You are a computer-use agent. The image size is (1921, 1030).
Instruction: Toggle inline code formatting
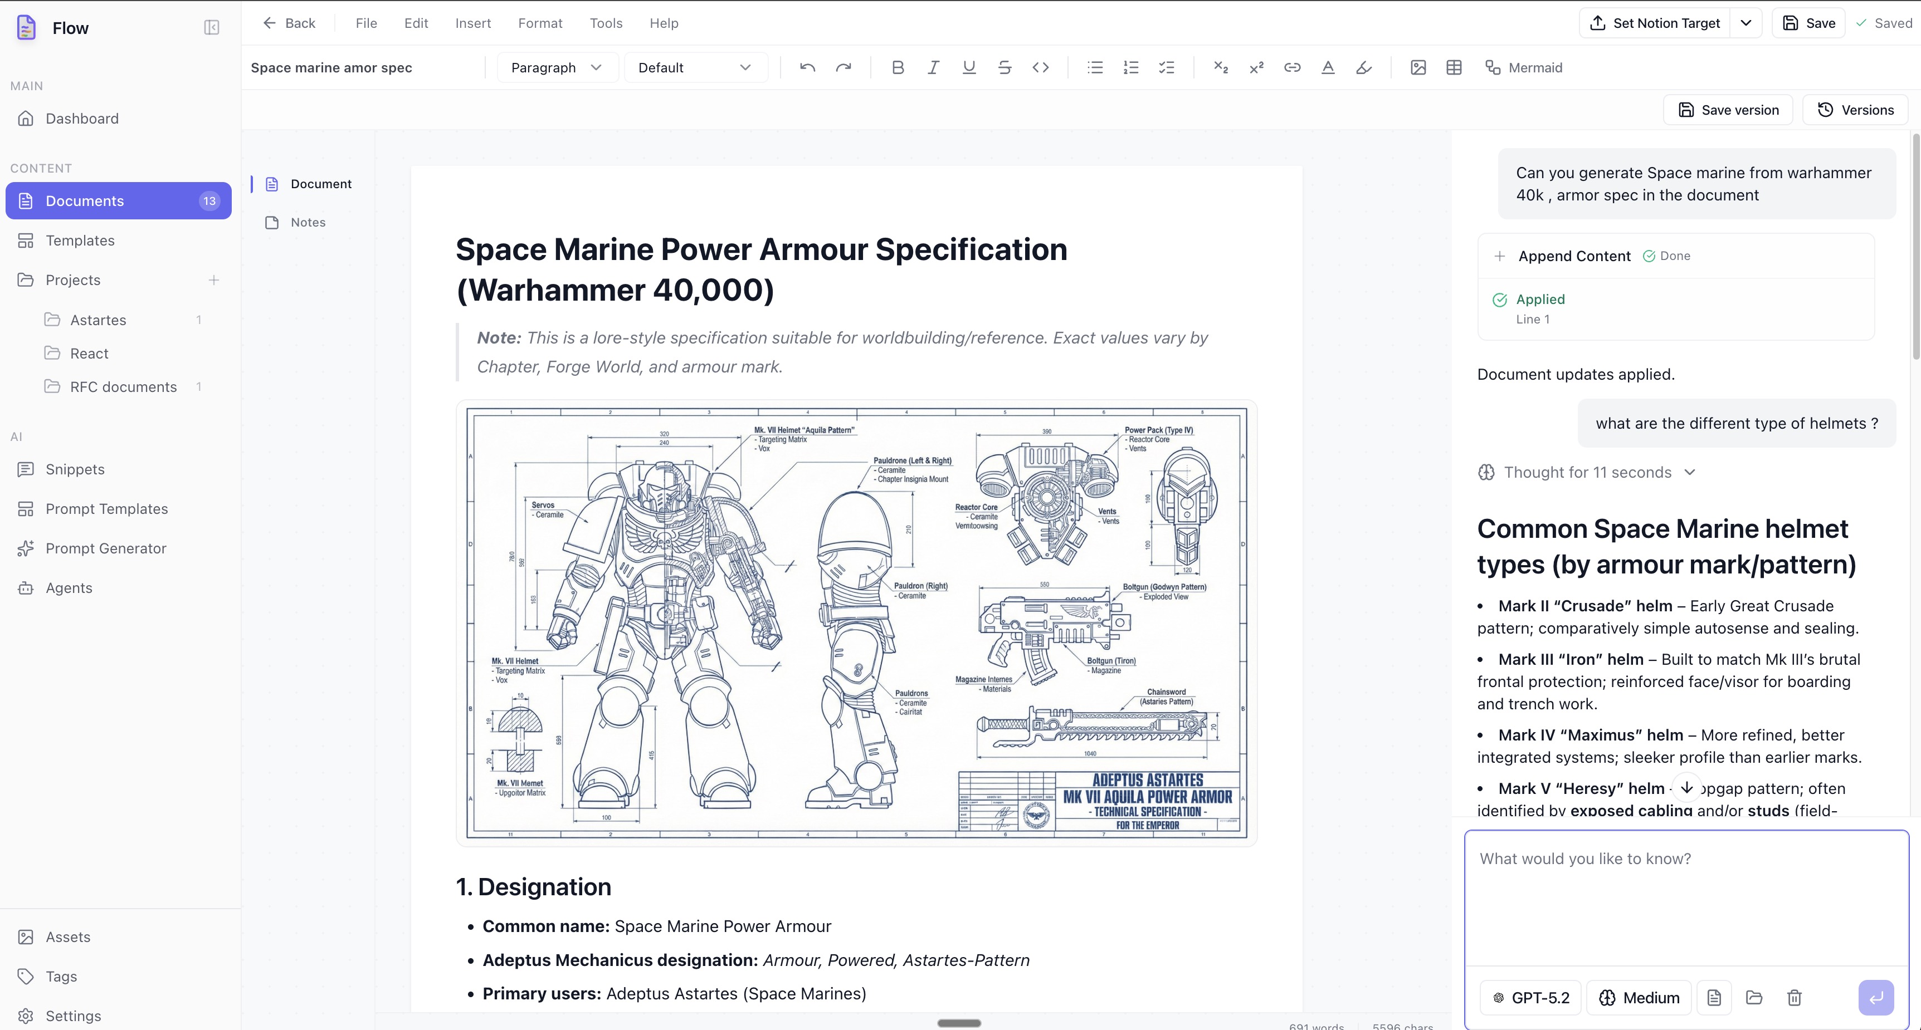1040,68
